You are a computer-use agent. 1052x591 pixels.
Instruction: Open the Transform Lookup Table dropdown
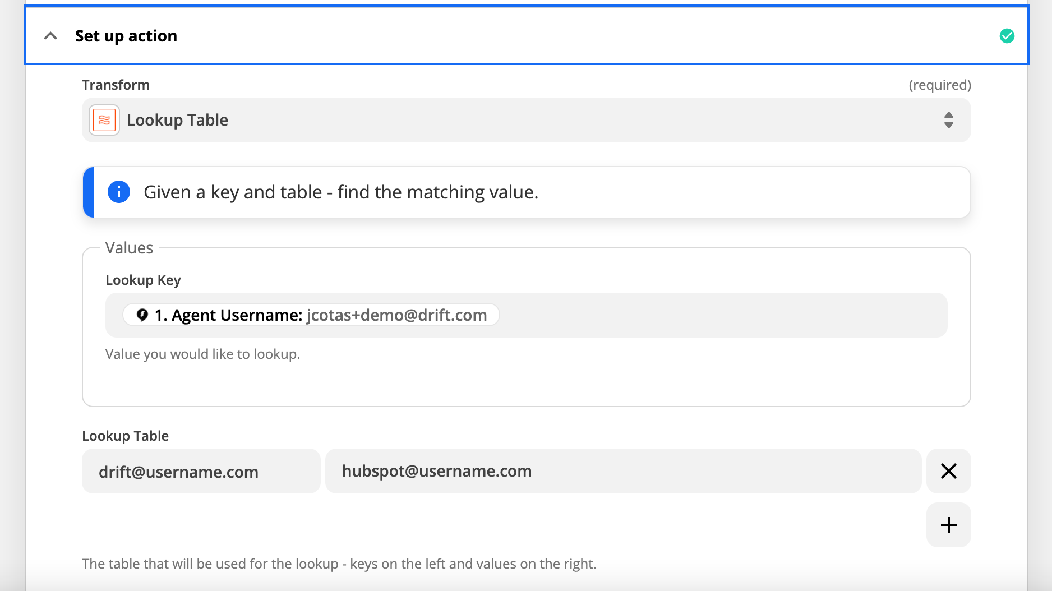click(x=526, y=120)
